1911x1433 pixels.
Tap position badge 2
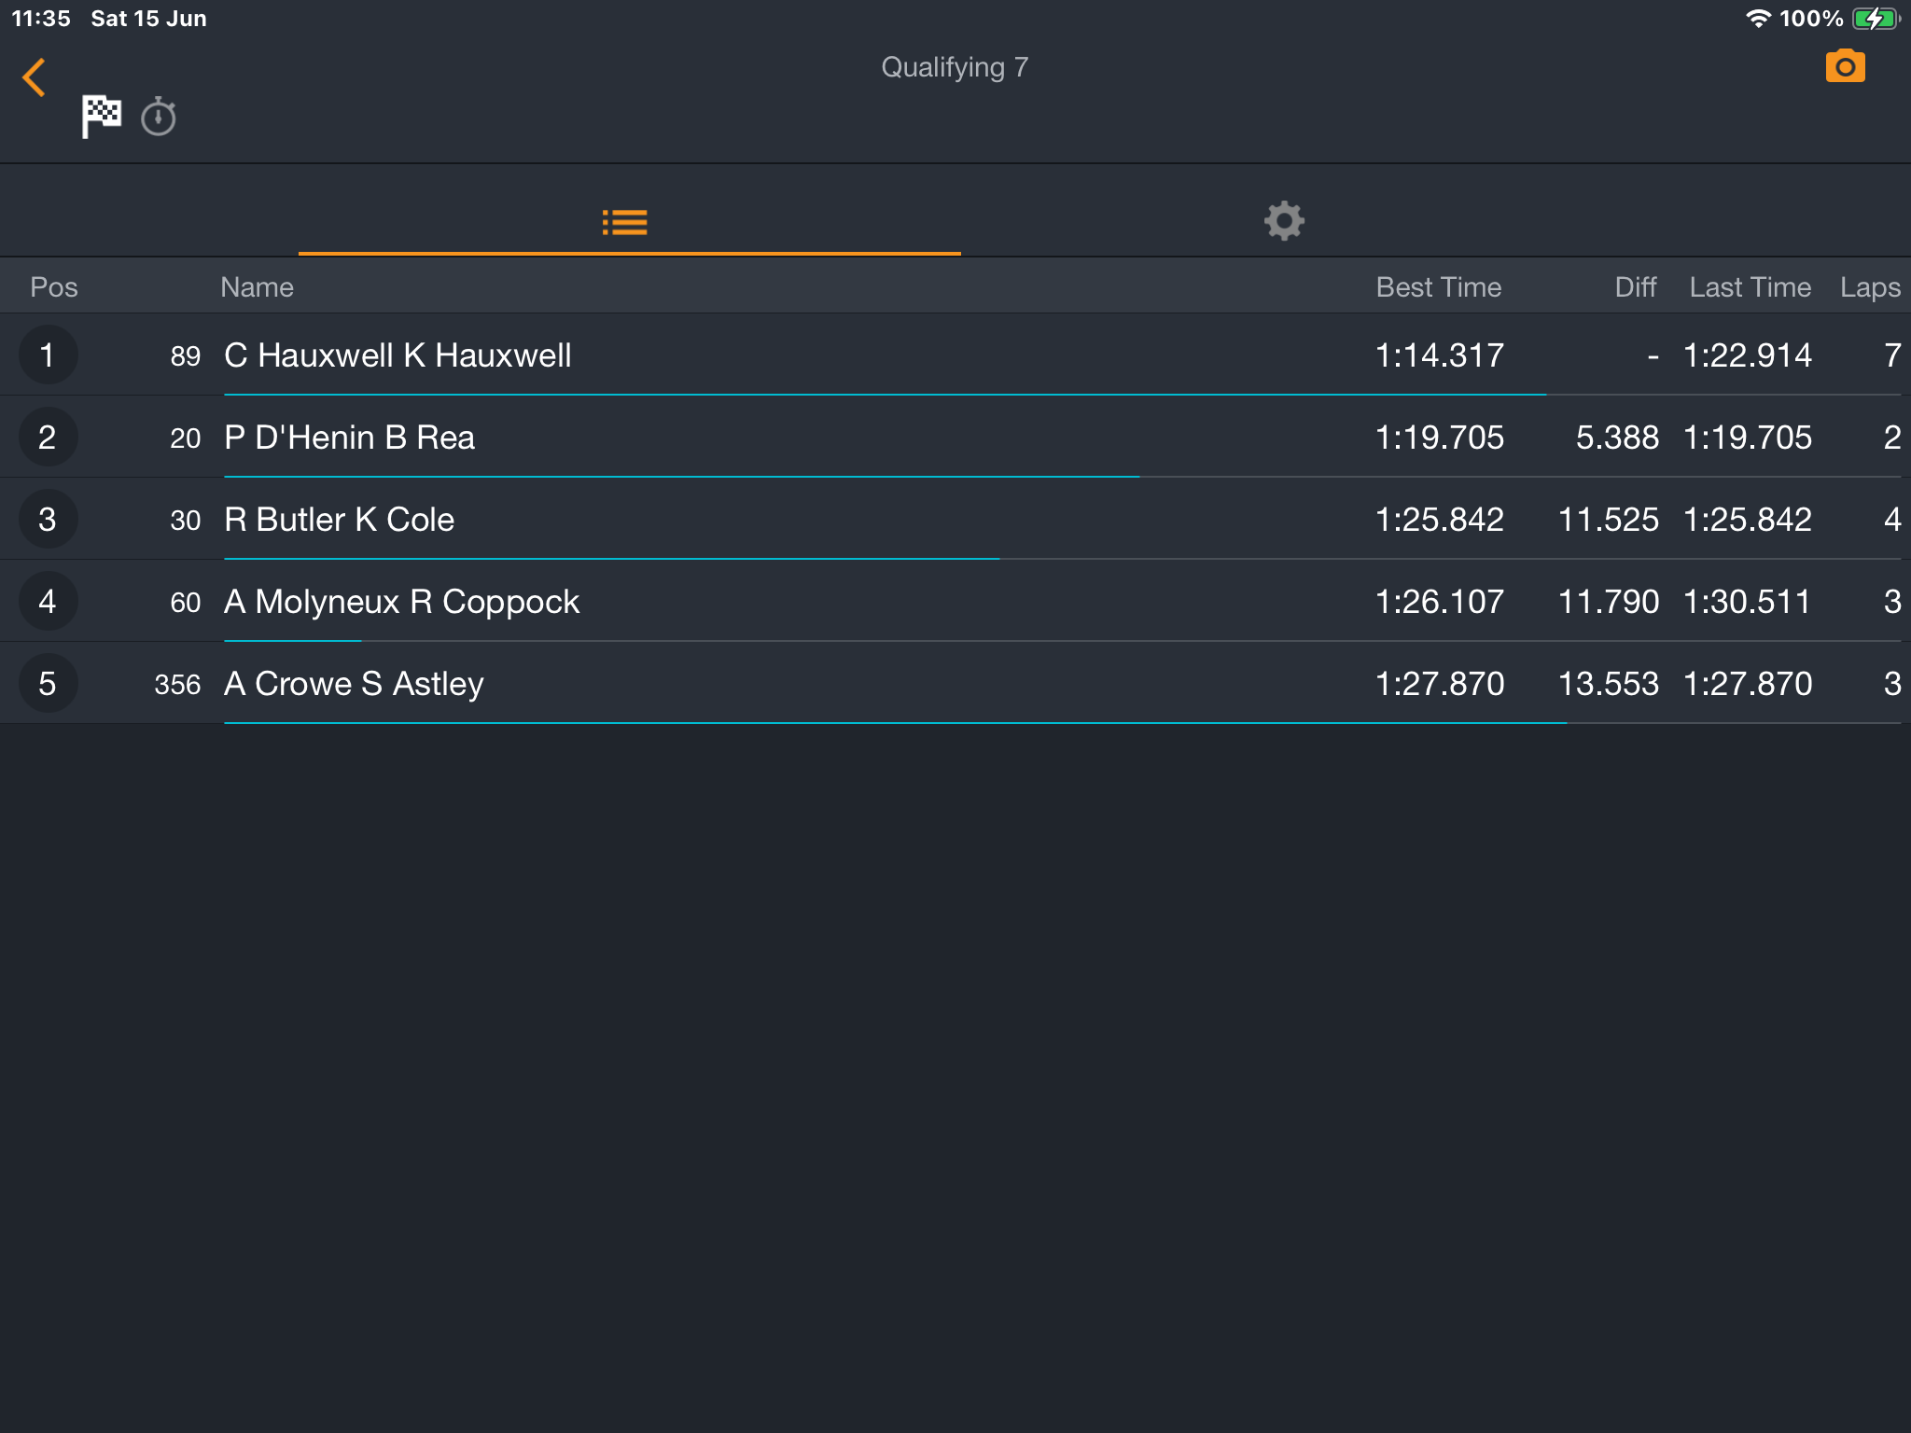(x=48, y=437)
